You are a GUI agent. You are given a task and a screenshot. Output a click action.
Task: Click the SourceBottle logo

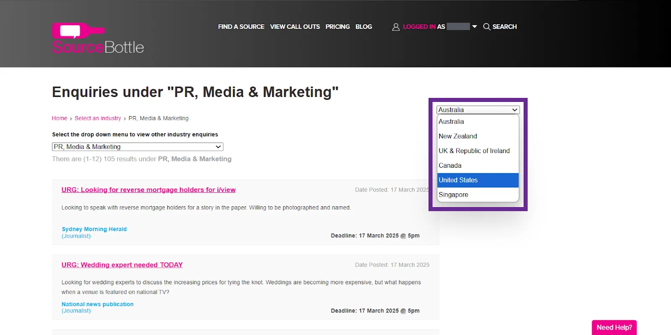[x=98, y=38]
